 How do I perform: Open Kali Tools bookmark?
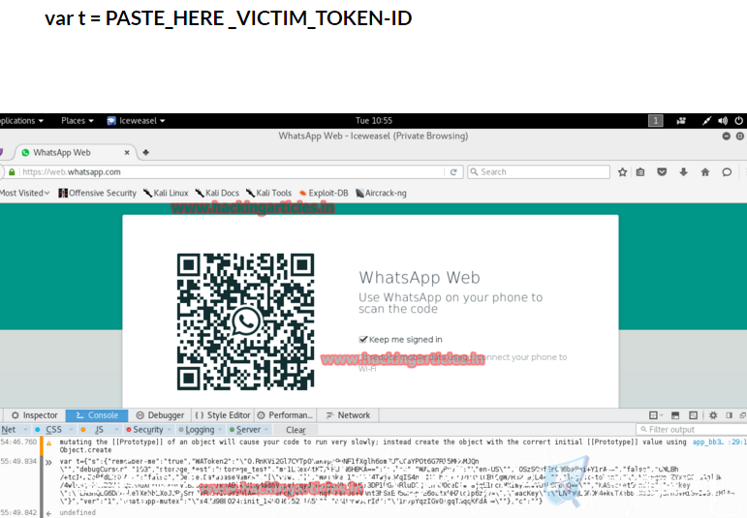pyautogui.click(x=268, y=193)
